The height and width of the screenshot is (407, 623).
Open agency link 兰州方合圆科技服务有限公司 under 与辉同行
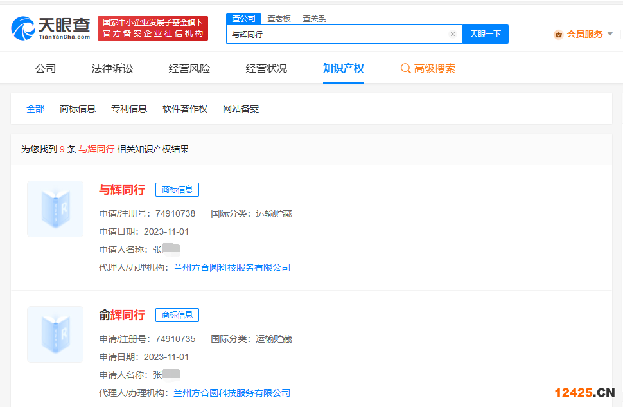click(232, 267)
